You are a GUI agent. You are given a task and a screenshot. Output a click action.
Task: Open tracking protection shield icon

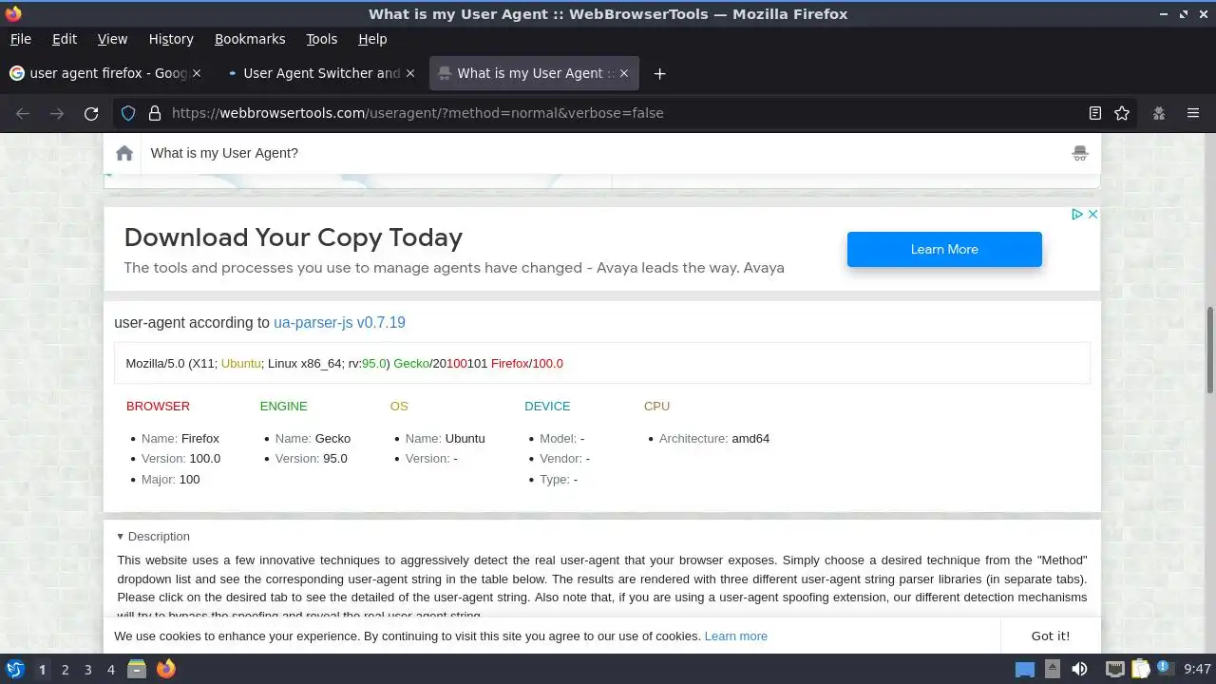tap(128, 113)
